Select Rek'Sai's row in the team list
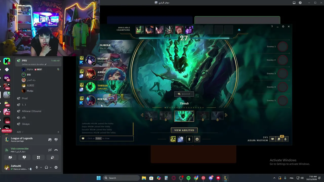Image resolution: width=324 pixels, height=182 pixels. point(106,100)
